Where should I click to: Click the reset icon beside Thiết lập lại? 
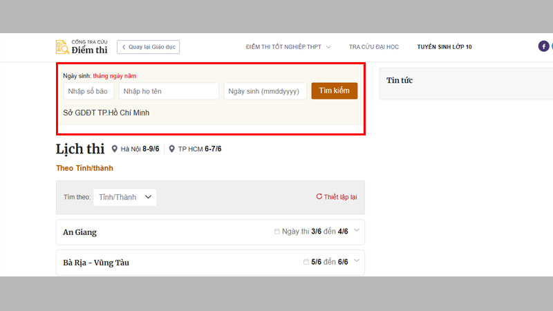click(x=319, y=196)
